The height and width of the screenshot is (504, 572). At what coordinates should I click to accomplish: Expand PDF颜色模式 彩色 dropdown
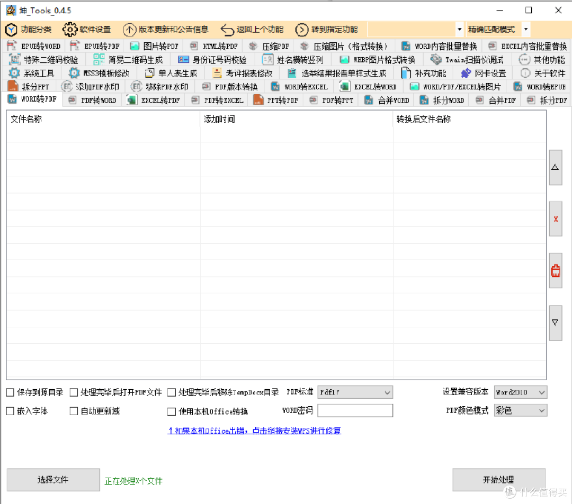click(521, 411)
